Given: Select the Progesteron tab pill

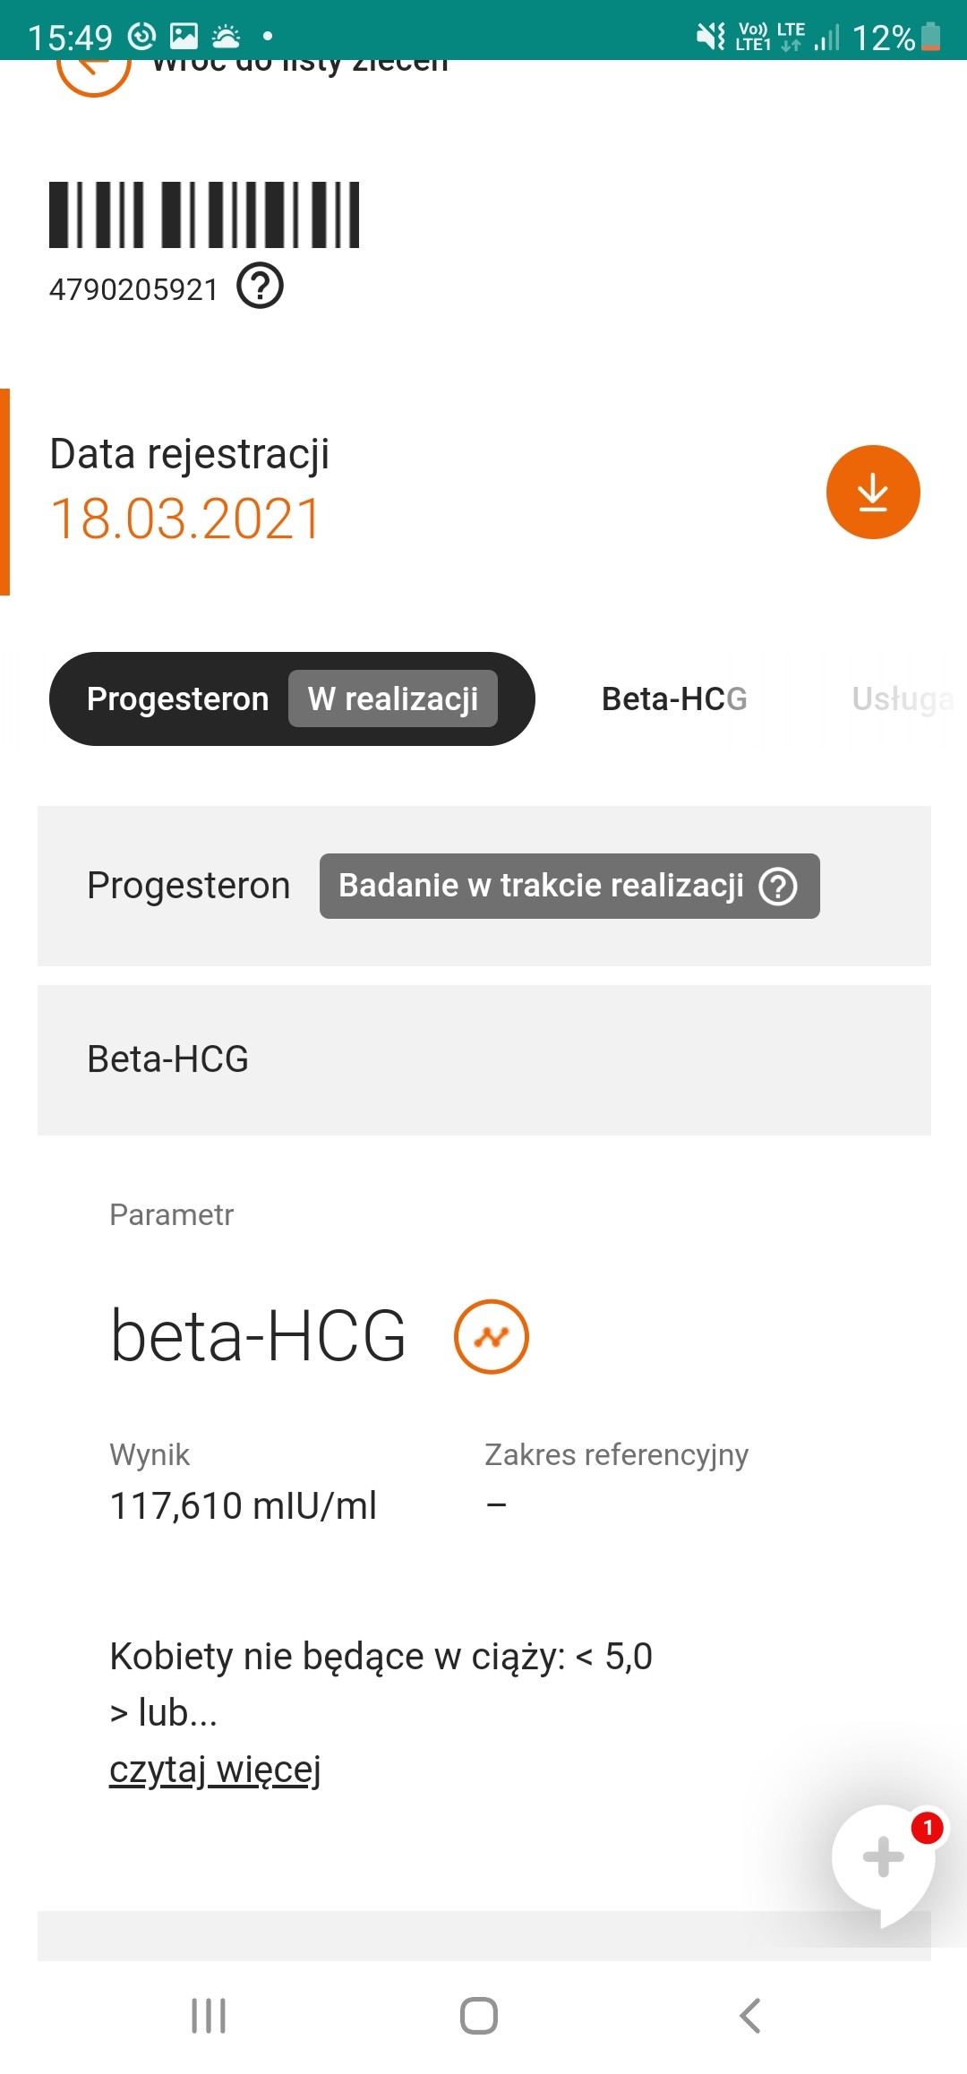Looking at the screenshot, I should tap(178, 698).
